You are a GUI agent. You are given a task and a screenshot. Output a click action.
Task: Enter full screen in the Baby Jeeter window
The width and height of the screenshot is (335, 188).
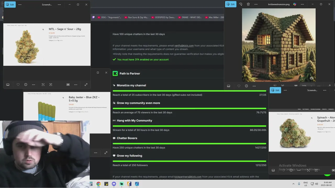coord(106,153)
